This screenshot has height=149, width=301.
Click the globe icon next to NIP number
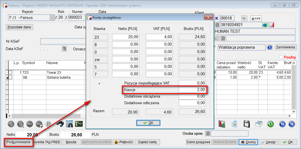click(265, 25)
